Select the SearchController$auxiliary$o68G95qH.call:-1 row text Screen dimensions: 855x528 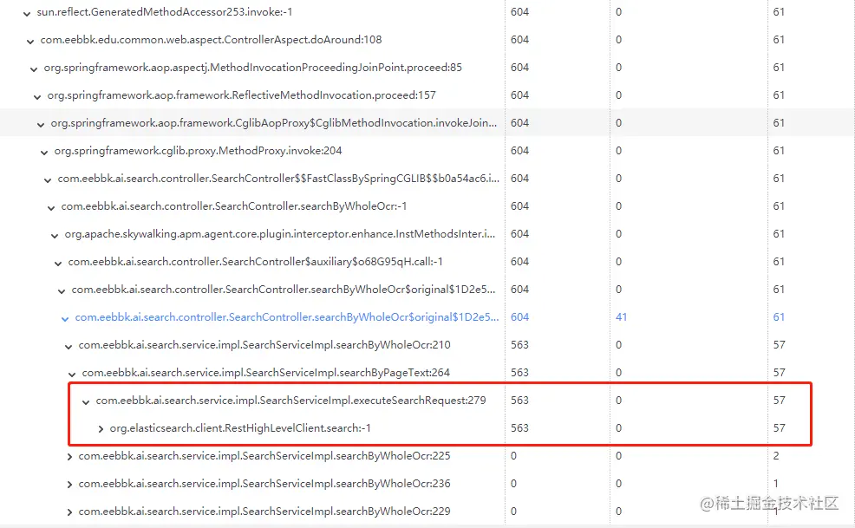pyautogui.click(x=255, y=262)
